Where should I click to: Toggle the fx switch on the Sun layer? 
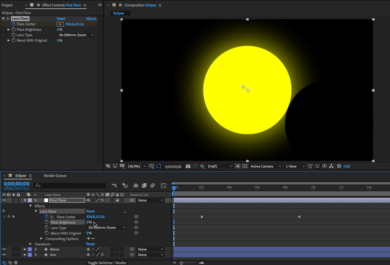point(103,255)
